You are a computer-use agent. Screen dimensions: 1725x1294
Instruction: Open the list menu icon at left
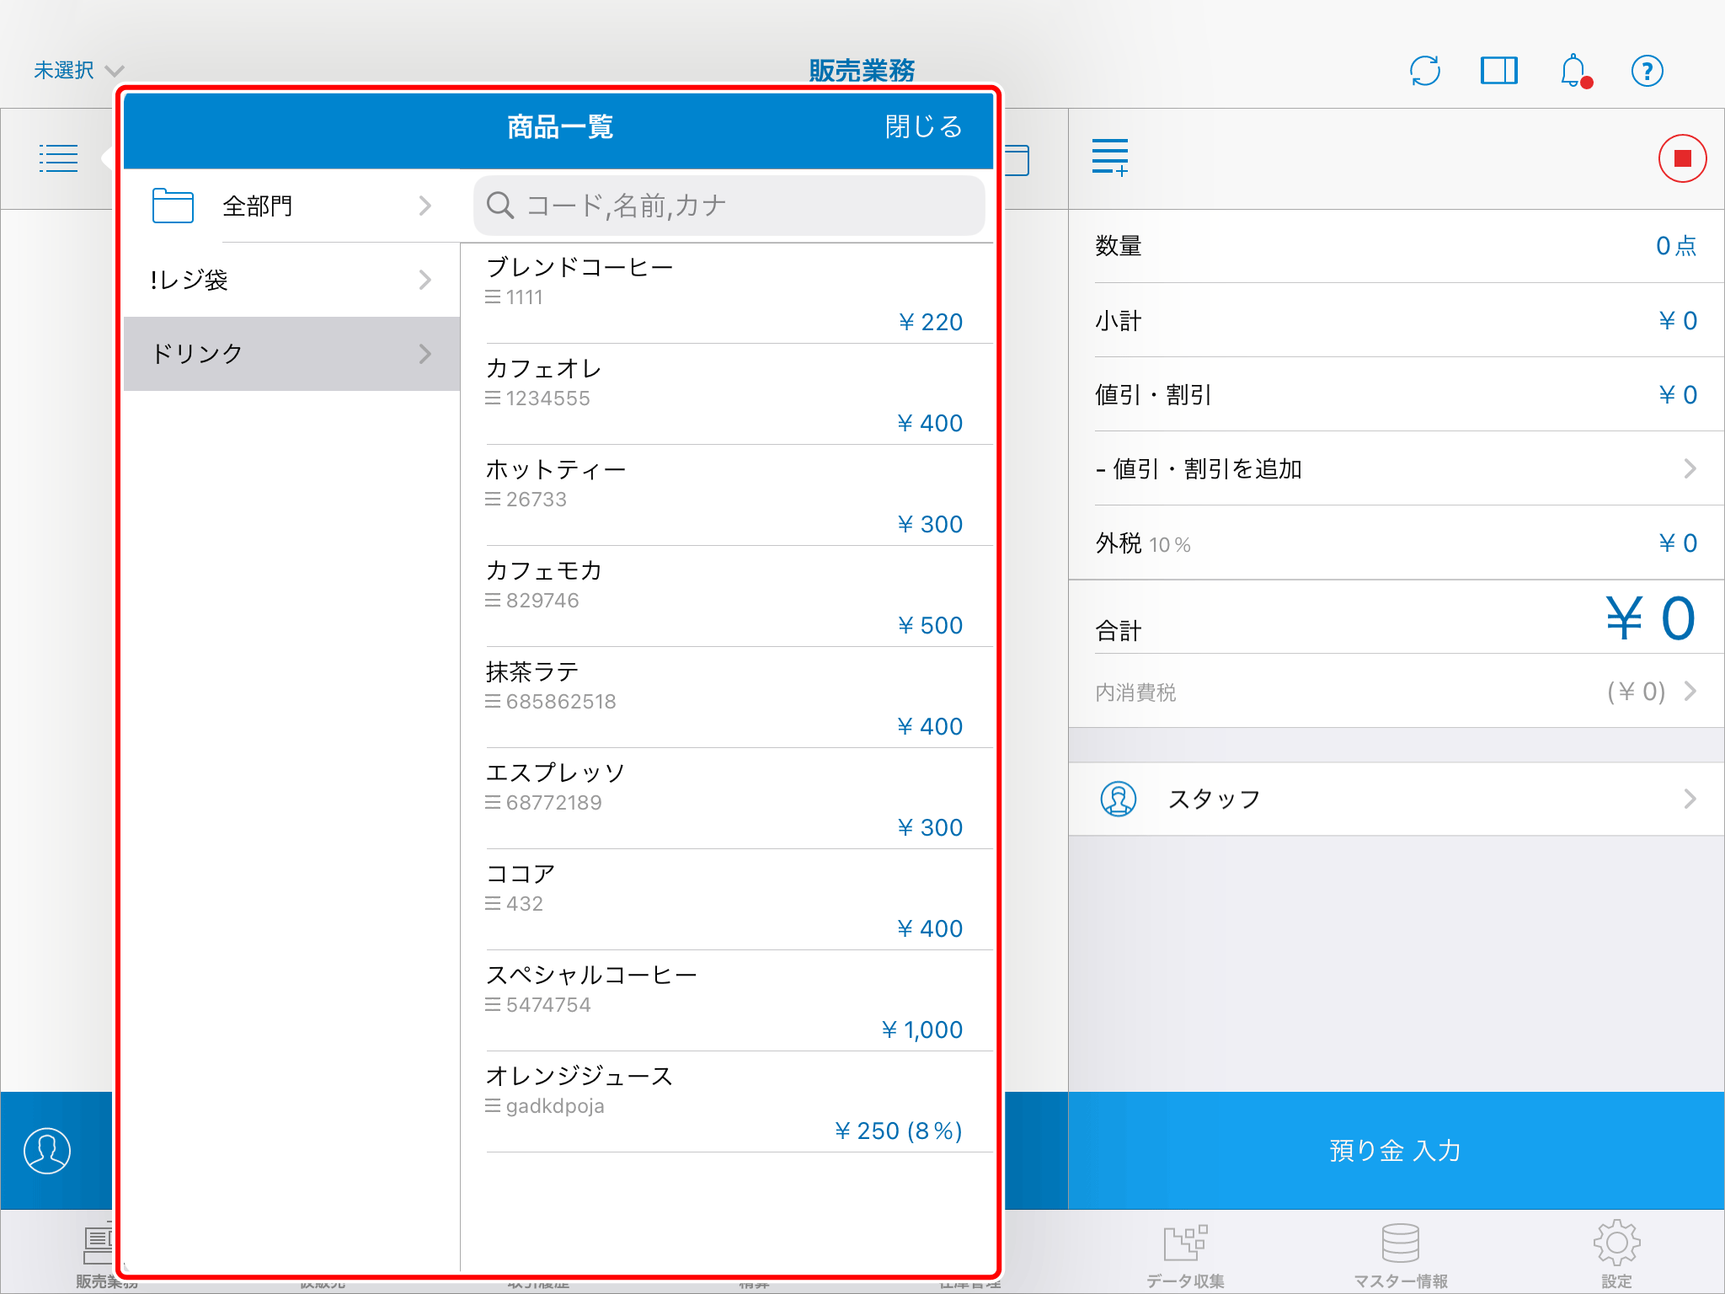point(58,158)
